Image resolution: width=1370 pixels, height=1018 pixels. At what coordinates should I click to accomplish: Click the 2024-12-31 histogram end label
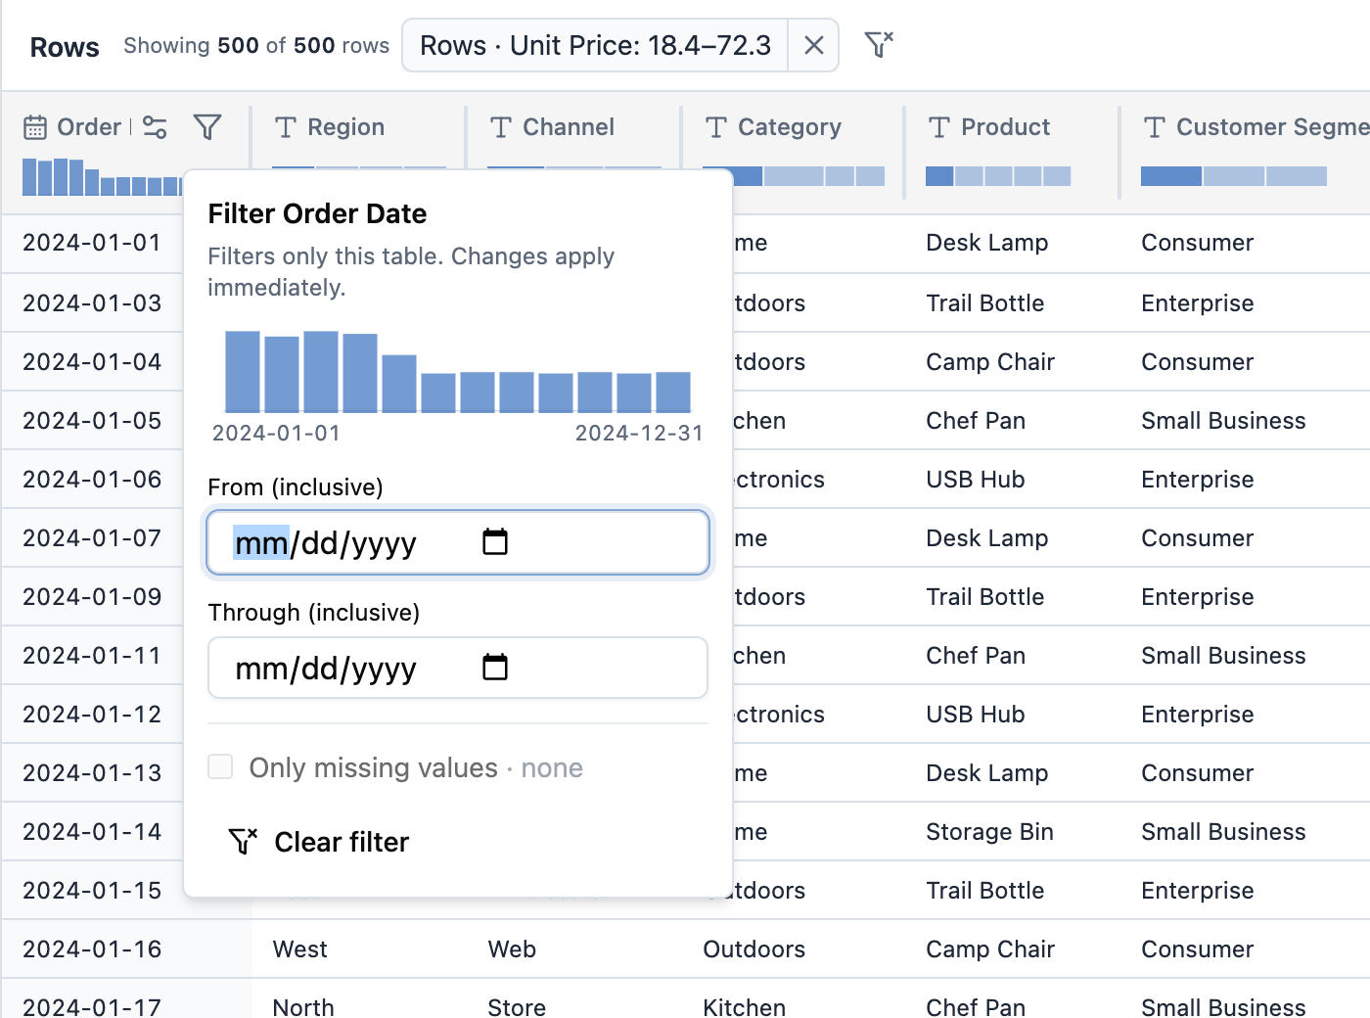(639, 434)
